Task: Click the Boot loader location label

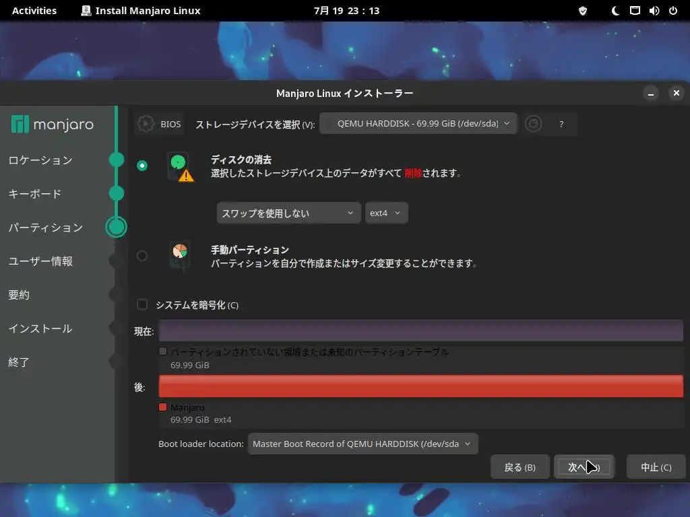Action: point(201,444)
